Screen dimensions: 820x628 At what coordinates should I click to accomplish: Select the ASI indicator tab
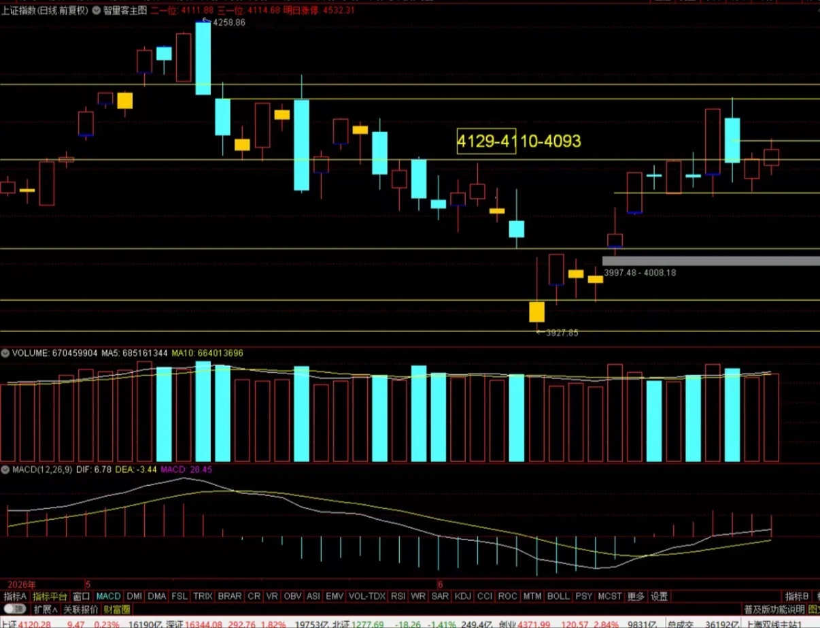(313, 596)
